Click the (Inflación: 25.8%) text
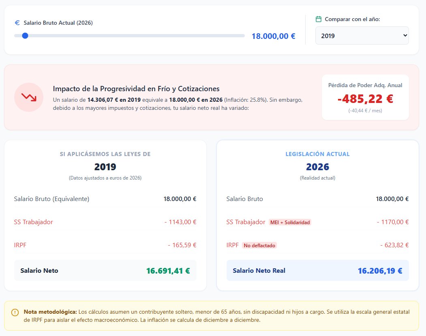This screenshot has height=336, width=426. [245, 100]
